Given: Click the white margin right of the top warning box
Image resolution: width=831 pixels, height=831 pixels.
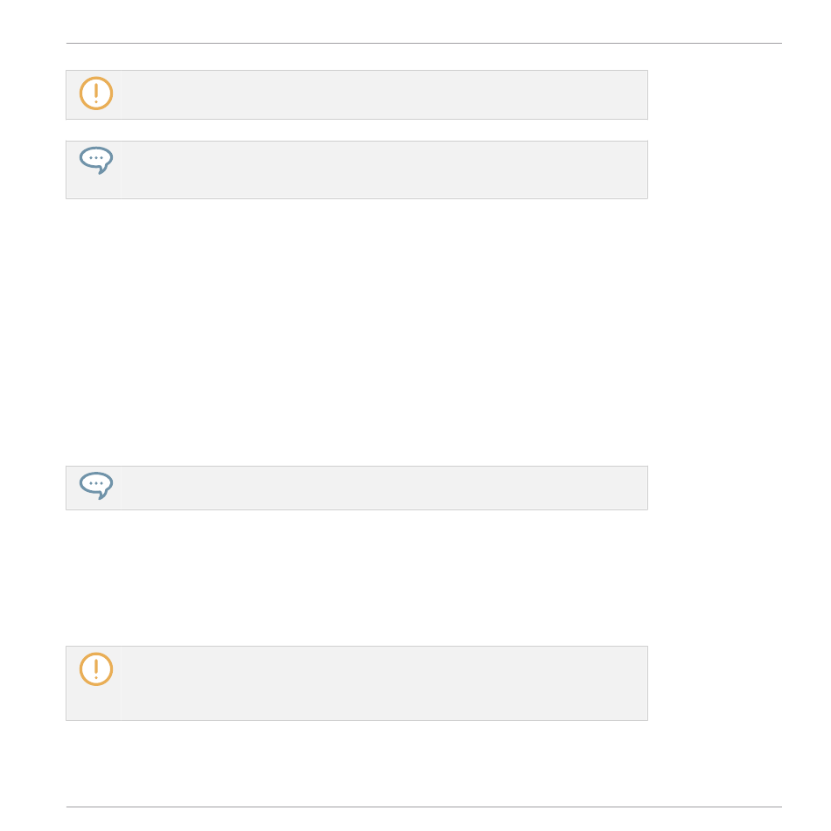Looking at the screenshot, I should click(x=716, y=95).
